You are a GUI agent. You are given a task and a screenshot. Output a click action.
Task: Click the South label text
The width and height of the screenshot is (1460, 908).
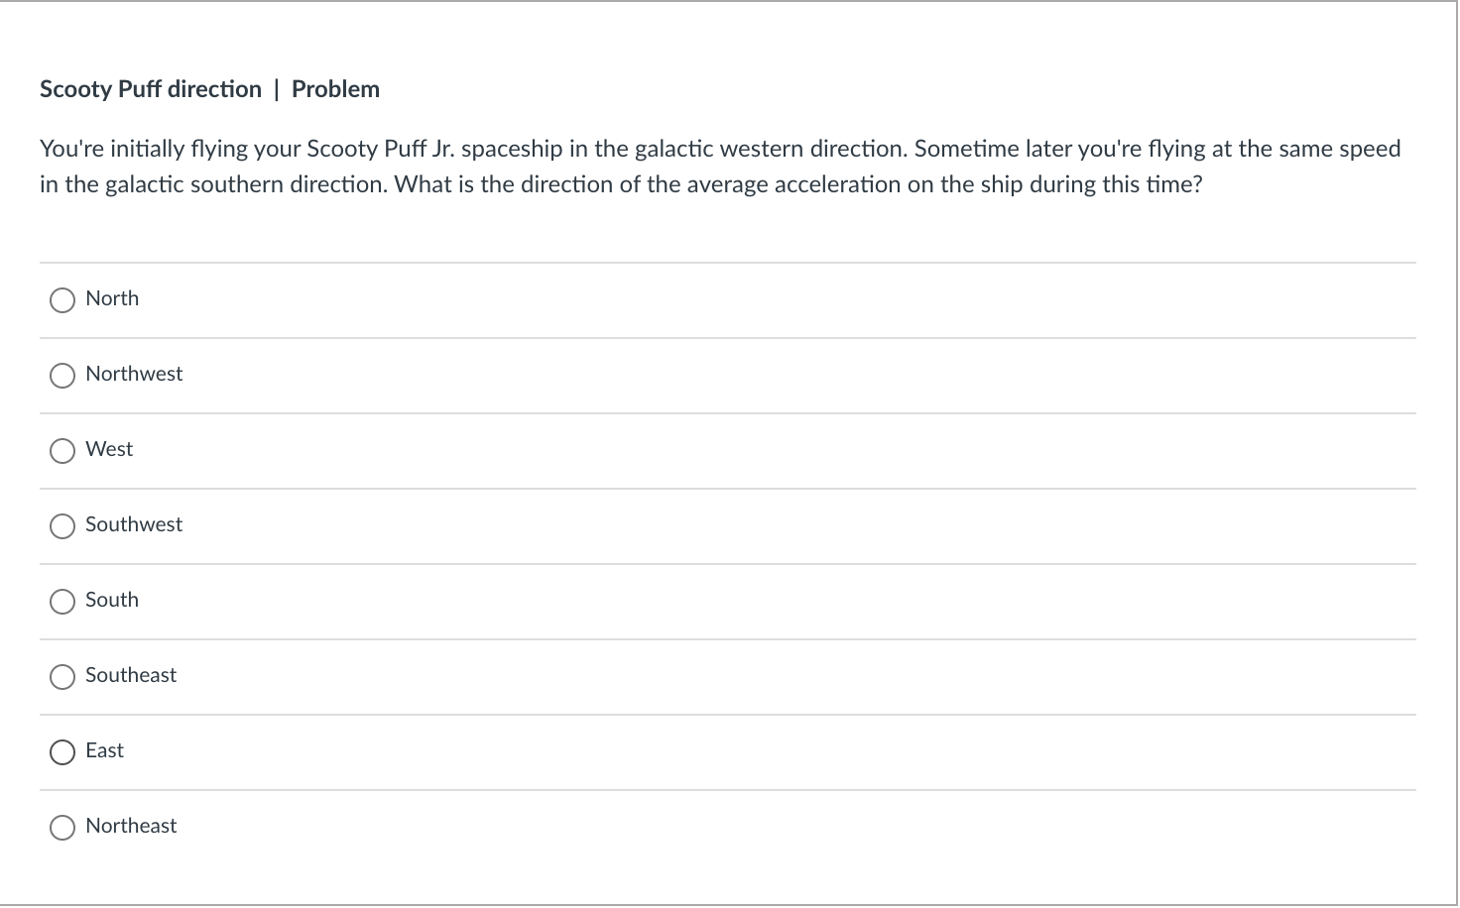pos(111,600)
